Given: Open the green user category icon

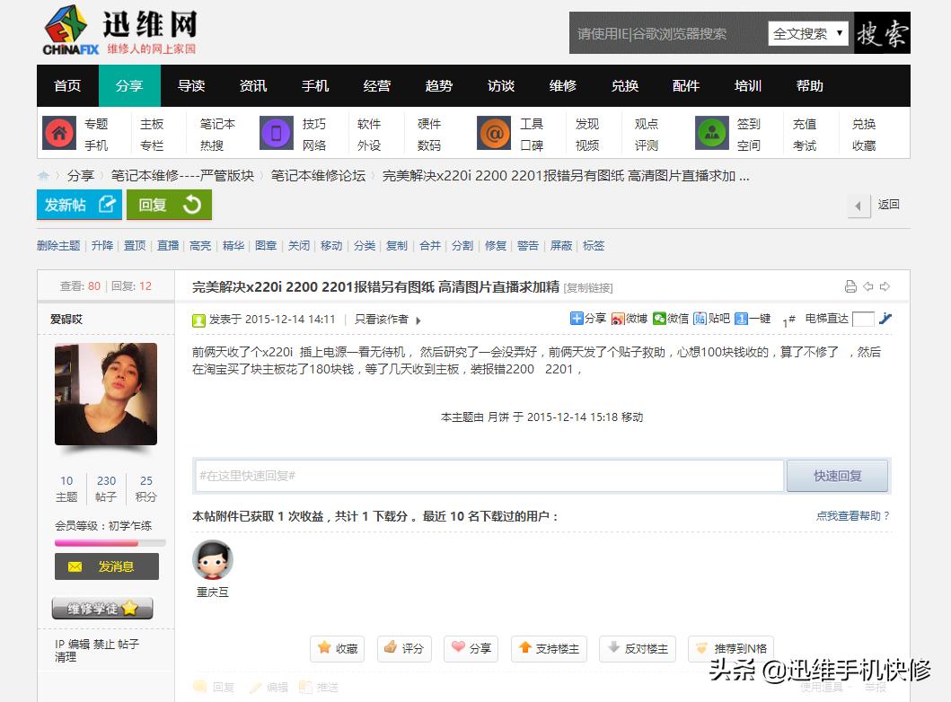Looking at the screenshot, I should [712, 133].
